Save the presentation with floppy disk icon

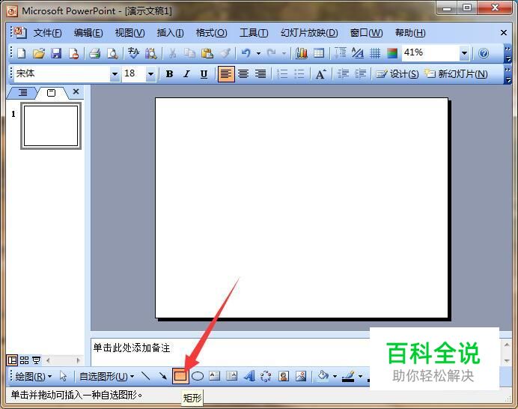click(56, 53)
